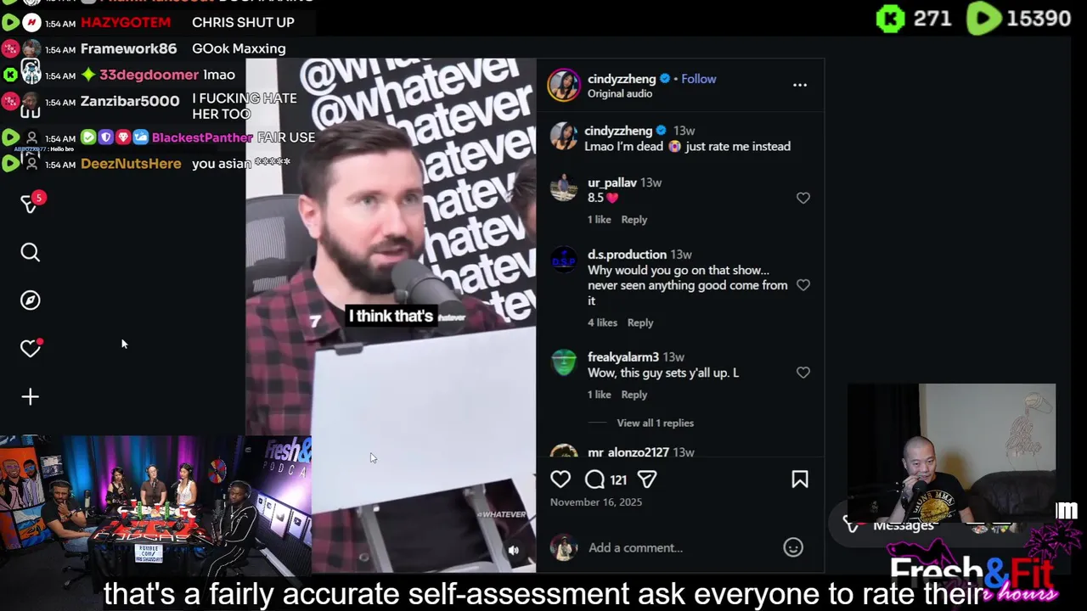The width and height of the screenshot is (1087, 611).
Task: Like the post with heart icon
Action: (x=560, y=479)
